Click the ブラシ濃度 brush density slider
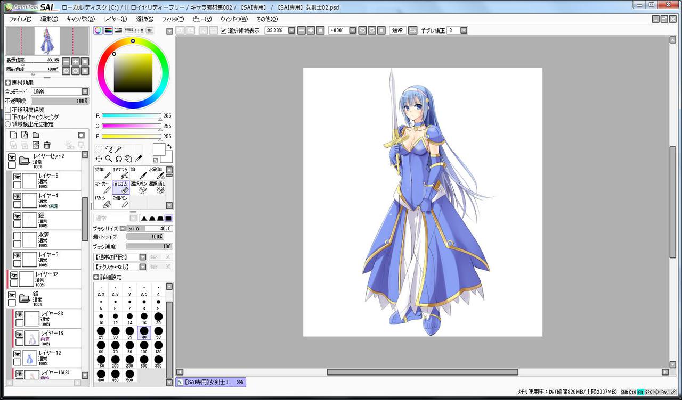The image size is (682, 400). pyautogui.click(x=150, y=246)
